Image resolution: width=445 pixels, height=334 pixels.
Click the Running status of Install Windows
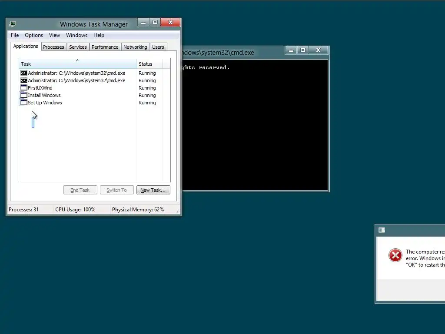tap(147, 95)
